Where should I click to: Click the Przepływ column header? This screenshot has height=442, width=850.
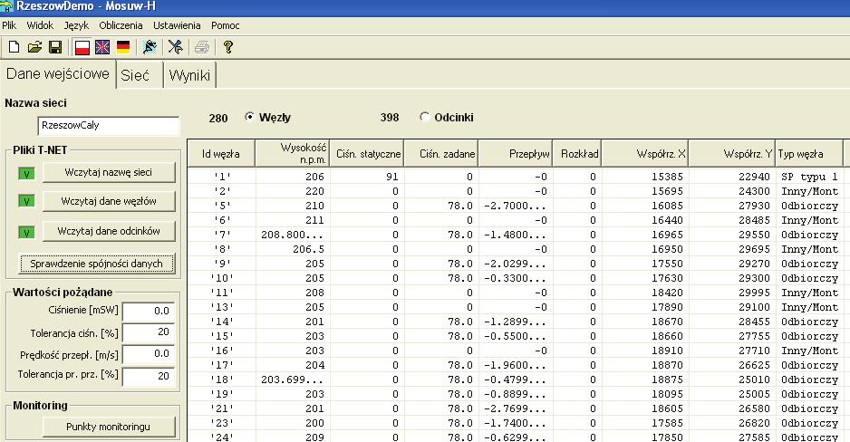point(515,154)
